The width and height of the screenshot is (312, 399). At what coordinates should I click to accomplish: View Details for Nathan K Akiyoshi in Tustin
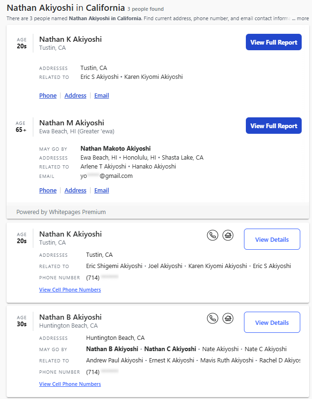(272, 239)
